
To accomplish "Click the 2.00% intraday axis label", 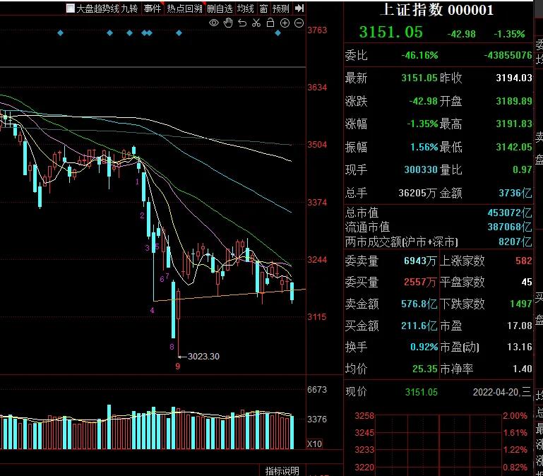I will click(515, 415).
